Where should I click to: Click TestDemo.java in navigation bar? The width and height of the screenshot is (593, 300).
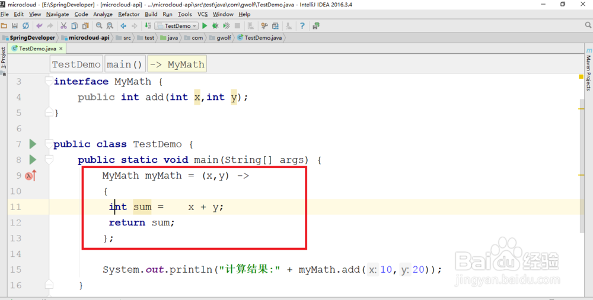pos(260,38)
